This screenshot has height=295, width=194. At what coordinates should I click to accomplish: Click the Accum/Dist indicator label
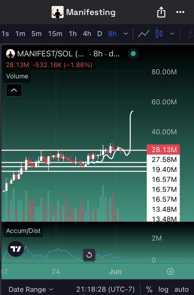pos(23,231)
